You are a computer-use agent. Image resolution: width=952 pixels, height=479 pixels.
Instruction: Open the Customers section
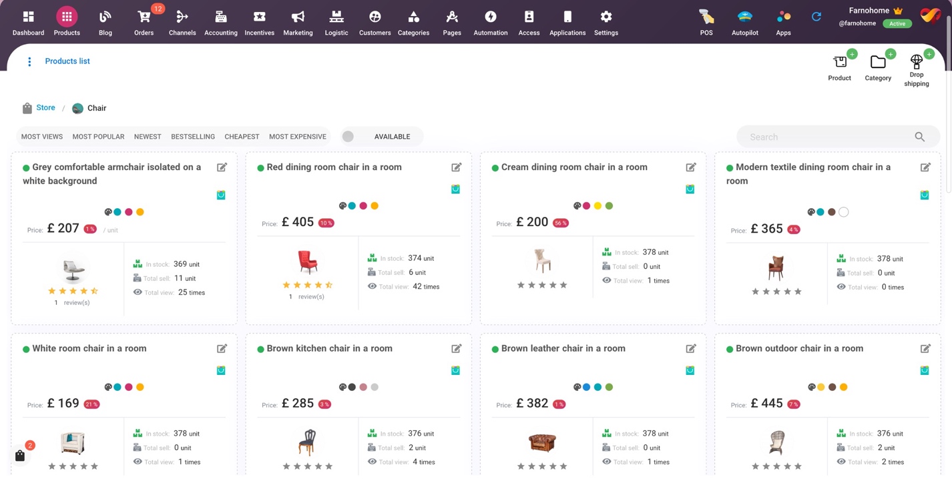pyautogui.click(x=375, y=22)
